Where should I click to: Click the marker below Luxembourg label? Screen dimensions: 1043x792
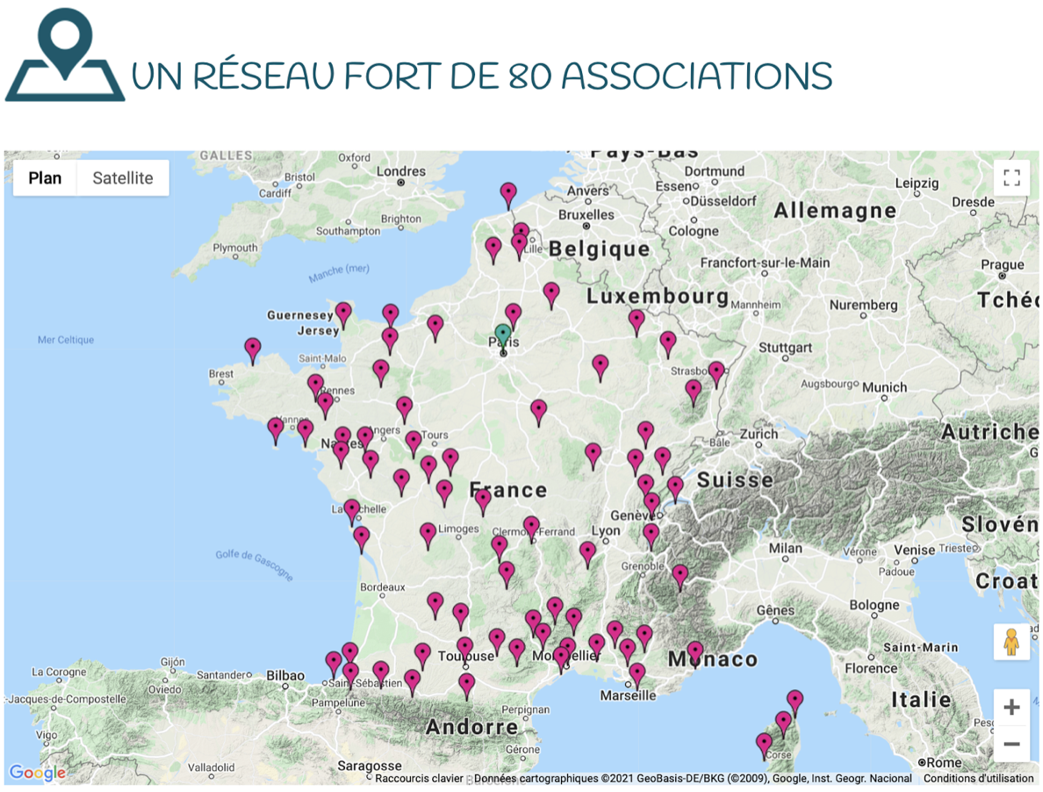(637, 321)
